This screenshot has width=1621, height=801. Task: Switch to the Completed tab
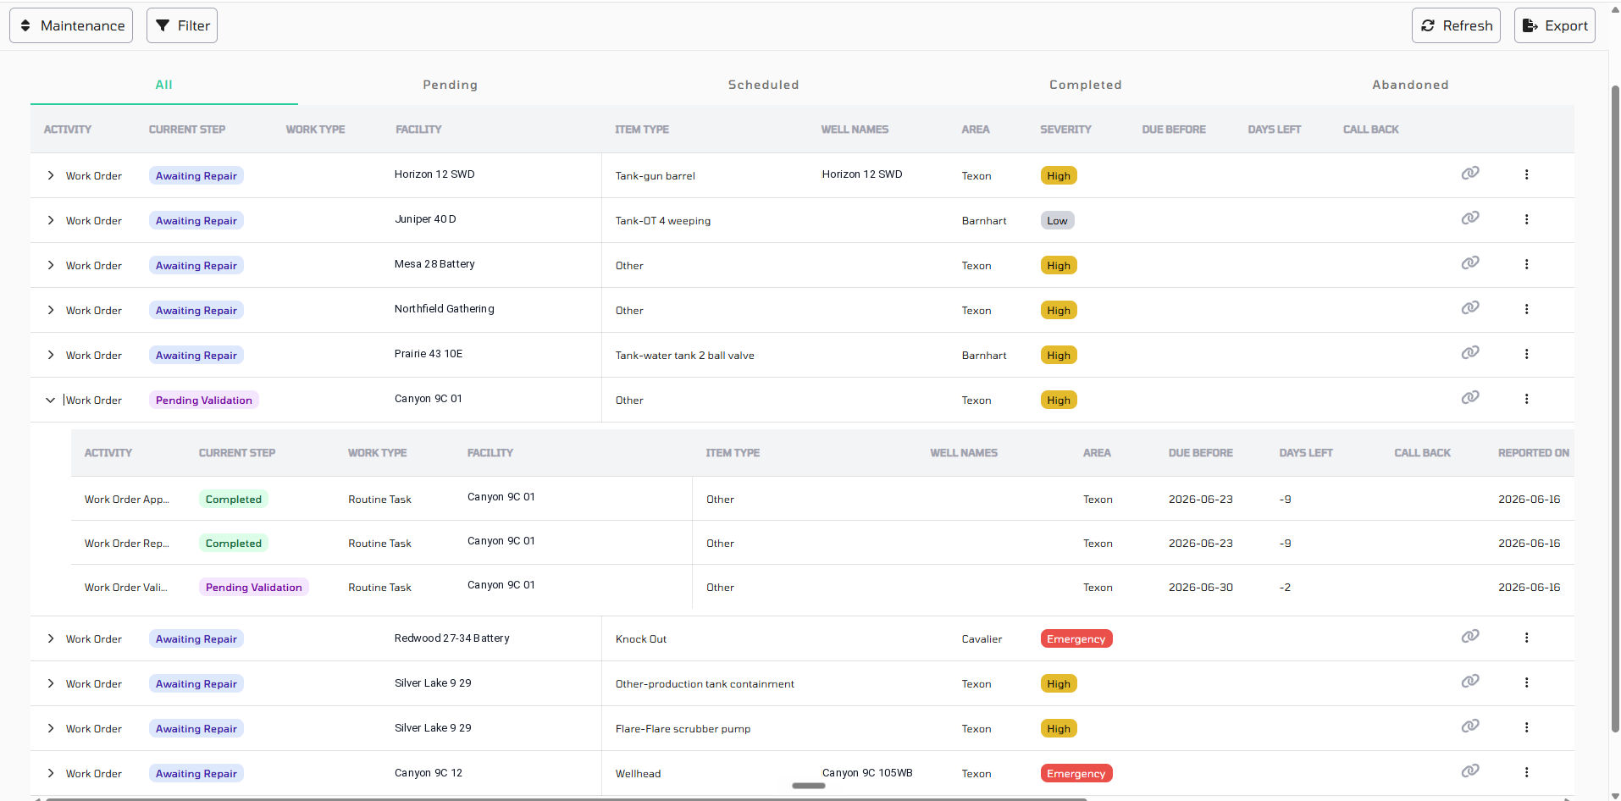1086,85
